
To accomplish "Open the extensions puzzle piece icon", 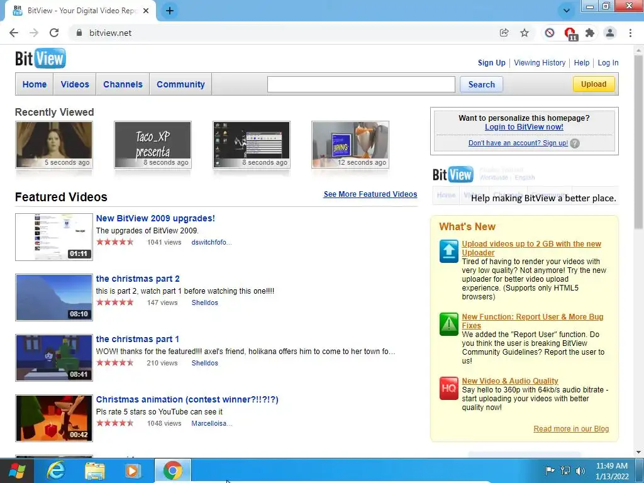I will point(590,33).
